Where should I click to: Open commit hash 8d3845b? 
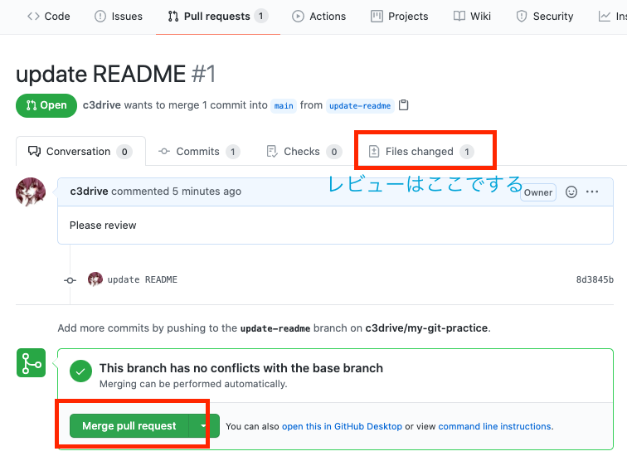tap(595, 279)
